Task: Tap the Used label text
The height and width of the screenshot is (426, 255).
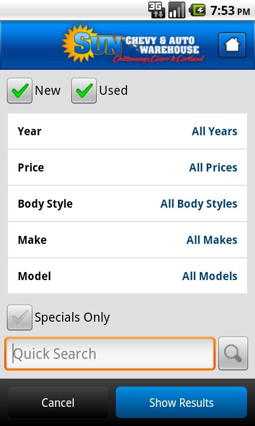Action: coord(113,91)
